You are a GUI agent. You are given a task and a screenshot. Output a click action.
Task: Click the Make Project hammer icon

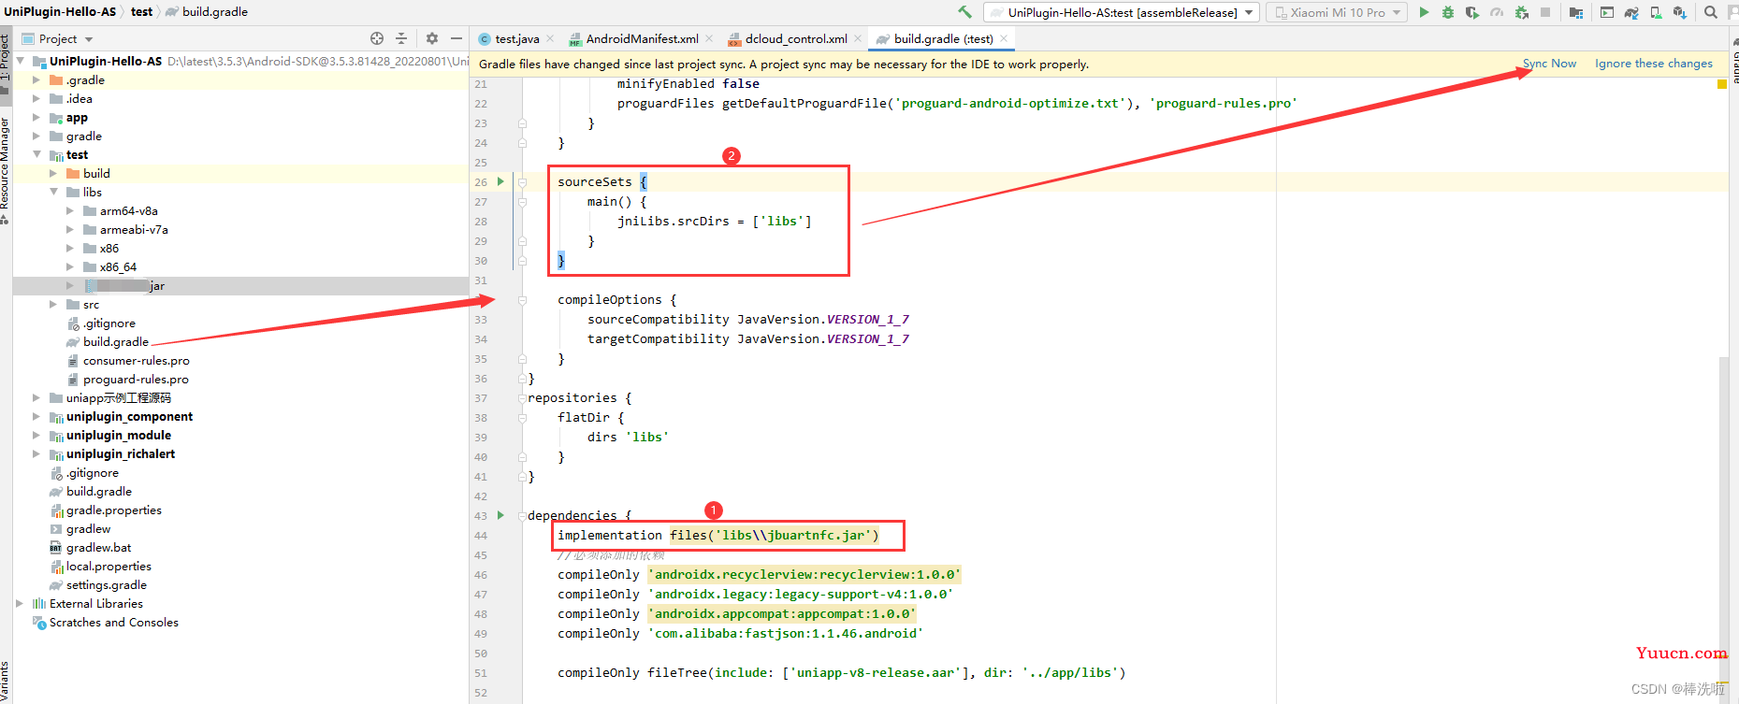[x=964, y=12]
